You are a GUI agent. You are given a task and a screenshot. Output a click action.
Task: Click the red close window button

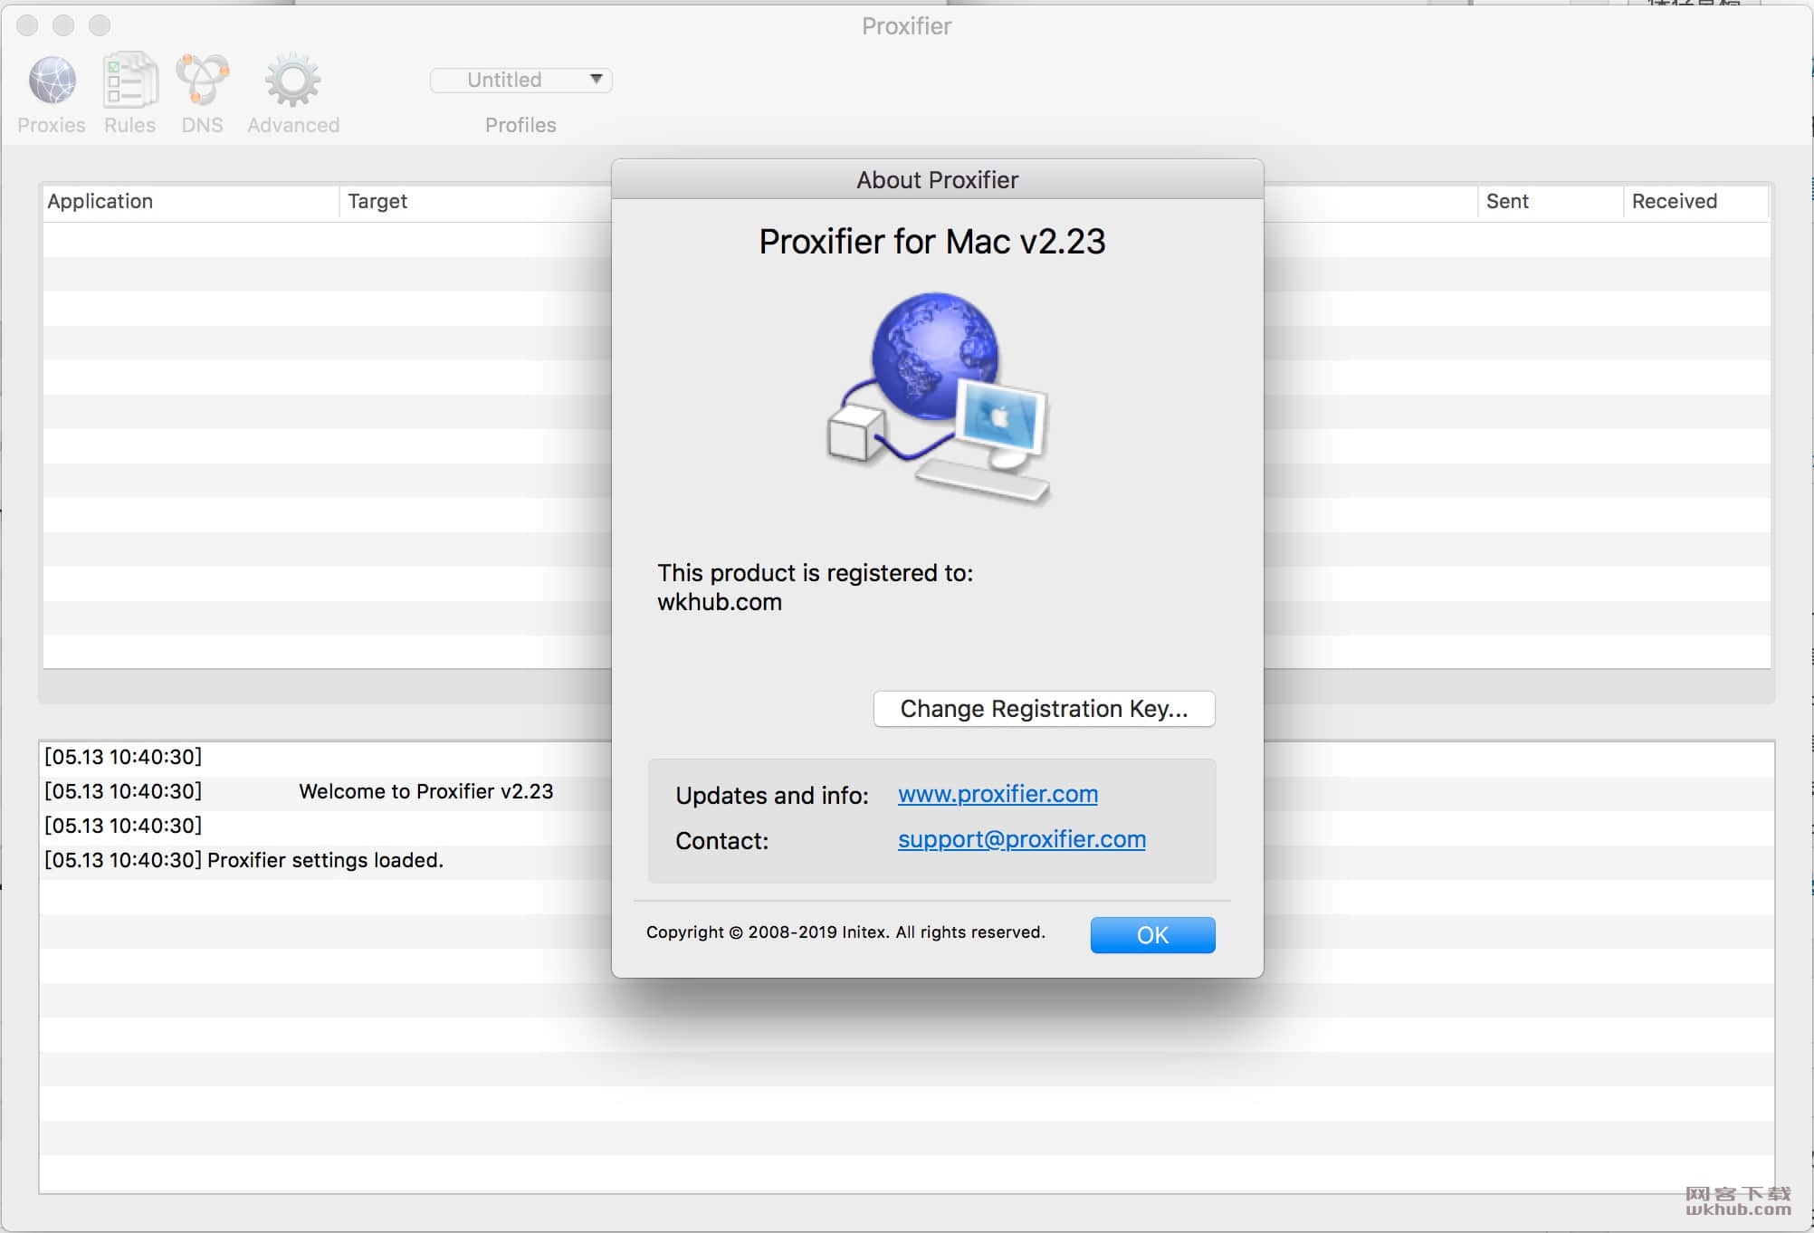click(x=28, y=25)
